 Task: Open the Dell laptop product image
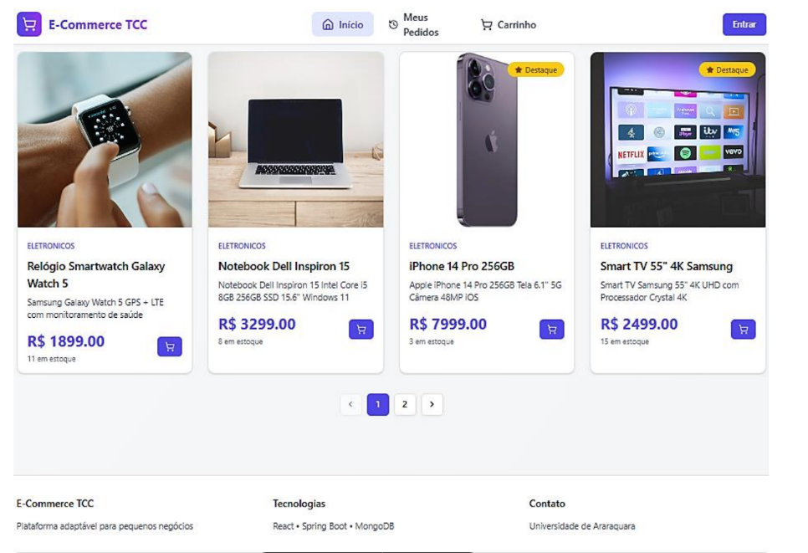click(295, 140)
